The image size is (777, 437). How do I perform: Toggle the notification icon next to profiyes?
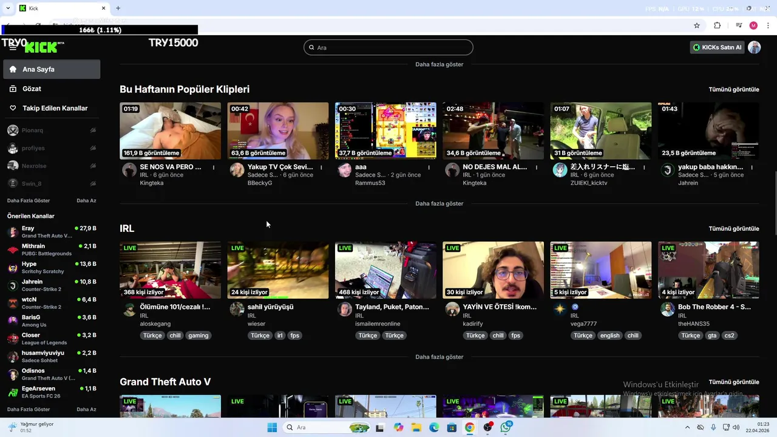coord(93,148)
